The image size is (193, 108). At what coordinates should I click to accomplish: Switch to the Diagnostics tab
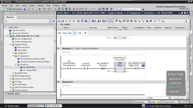point(169,102)
